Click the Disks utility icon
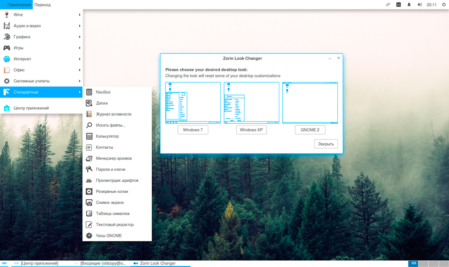Screen dimensions: 449x267 [89, 103]
